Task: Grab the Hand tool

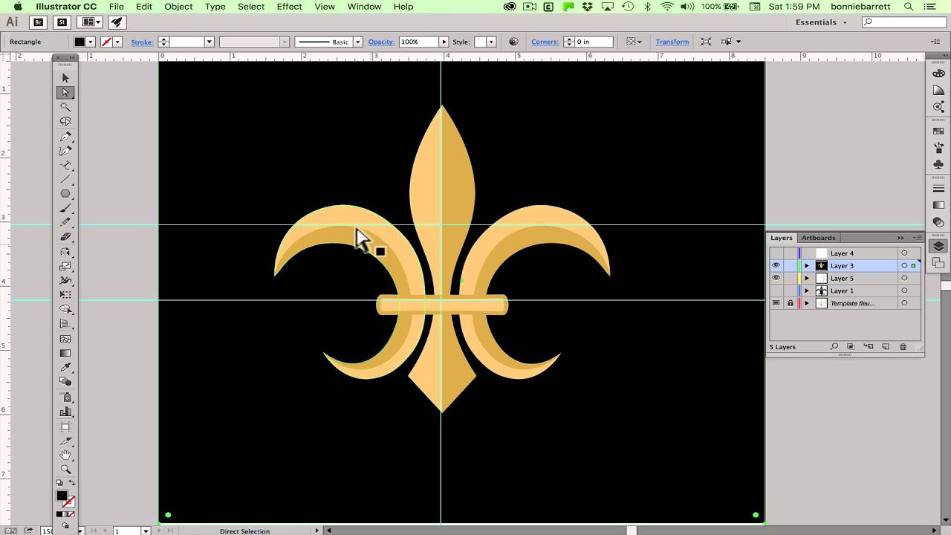Action: (x=65, y=455)
